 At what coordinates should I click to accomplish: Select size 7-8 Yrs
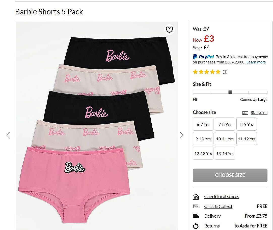tap(225, 124)
